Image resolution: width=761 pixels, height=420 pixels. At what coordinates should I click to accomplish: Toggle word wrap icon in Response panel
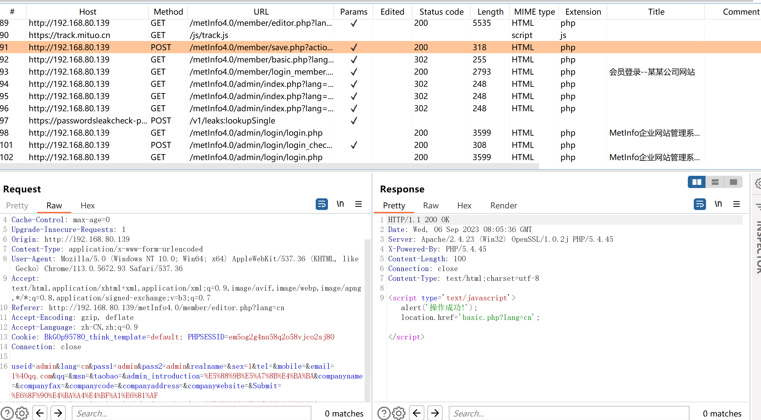click(699, 204)
